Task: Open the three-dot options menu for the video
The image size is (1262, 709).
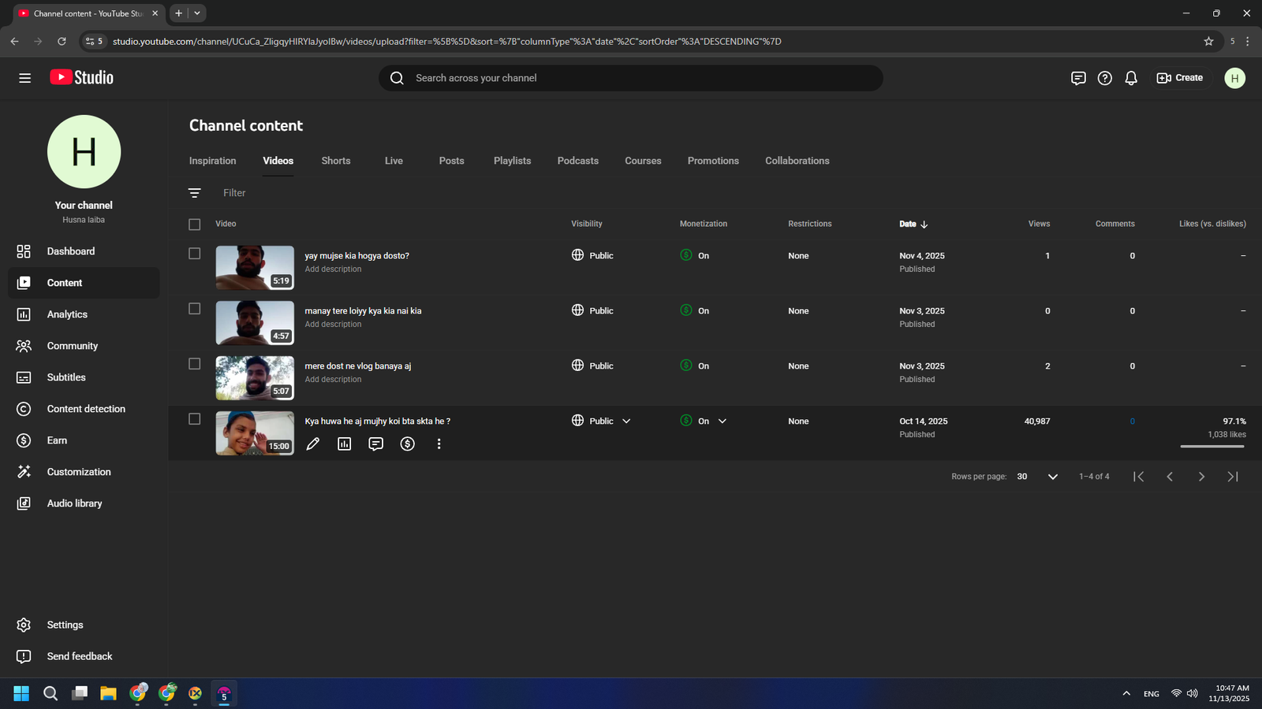Action: pos(439,444)
